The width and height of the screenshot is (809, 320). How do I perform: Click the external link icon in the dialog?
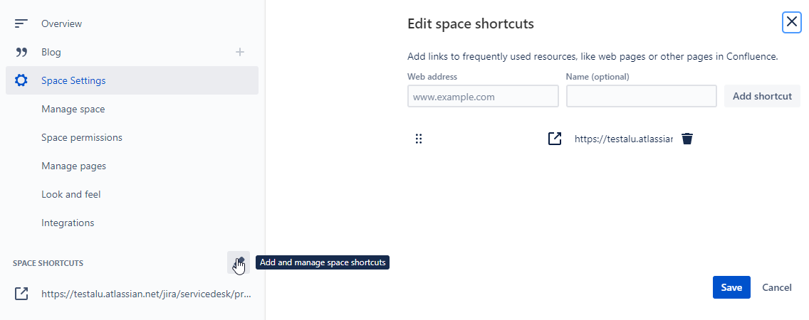[x=555, y=139]
